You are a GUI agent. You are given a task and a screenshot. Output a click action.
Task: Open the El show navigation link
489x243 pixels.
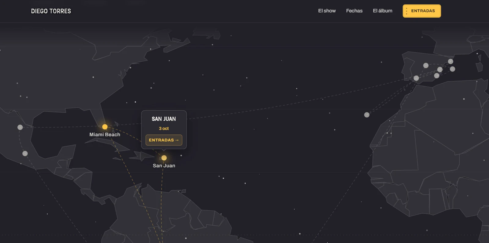pos(327,11)
